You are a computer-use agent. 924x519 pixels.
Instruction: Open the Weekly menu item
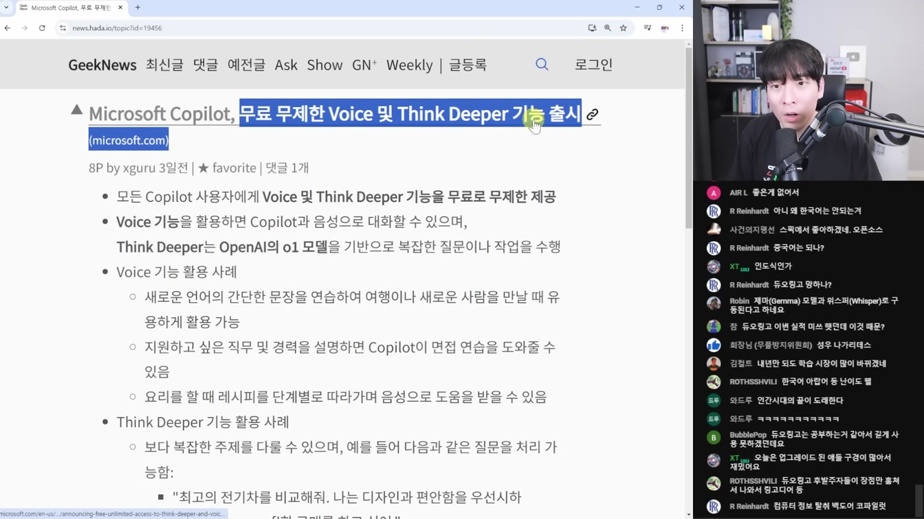click(x=409, y=65)
